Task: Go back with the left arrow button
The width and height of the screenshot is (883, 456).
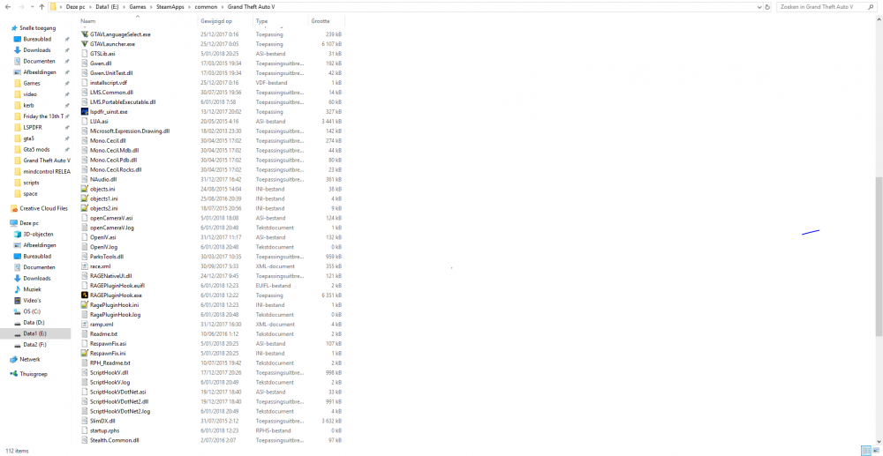Action: [x=7, y=7]
